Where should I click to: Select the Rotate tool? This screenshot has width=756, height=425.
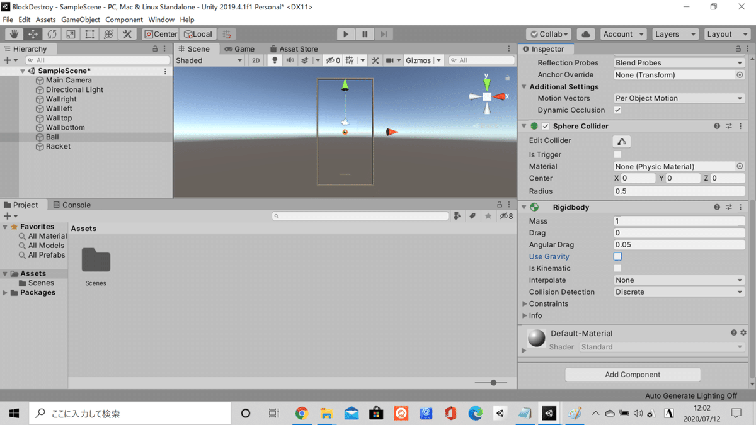[x=52, y=34]
